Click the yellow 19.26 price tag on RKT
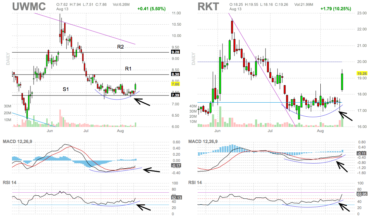 362,73
